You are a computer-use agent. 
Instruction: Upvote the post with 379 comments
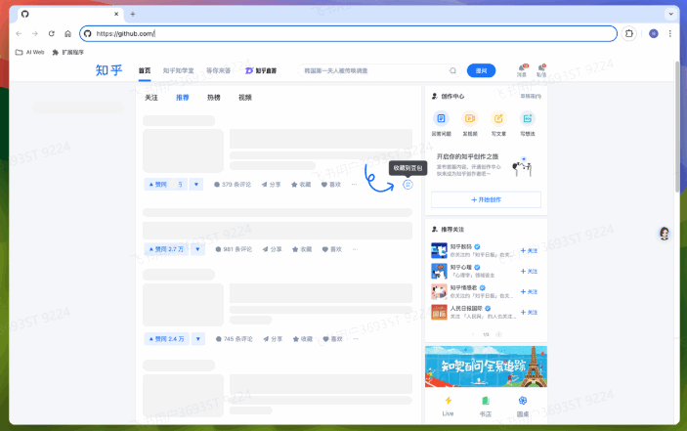(165, 185)
